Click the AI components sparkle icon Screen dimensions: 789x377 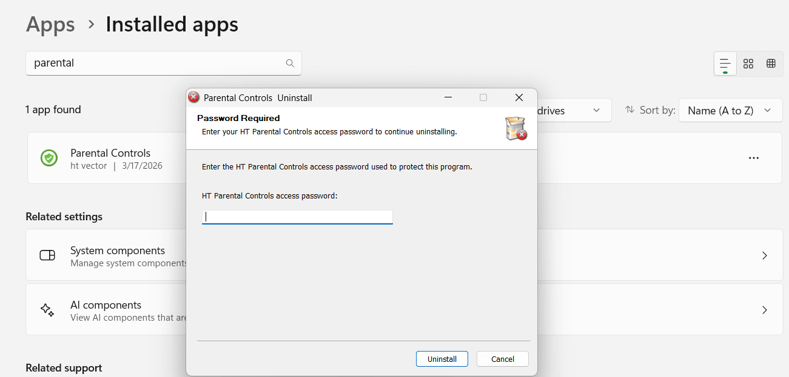47,309
